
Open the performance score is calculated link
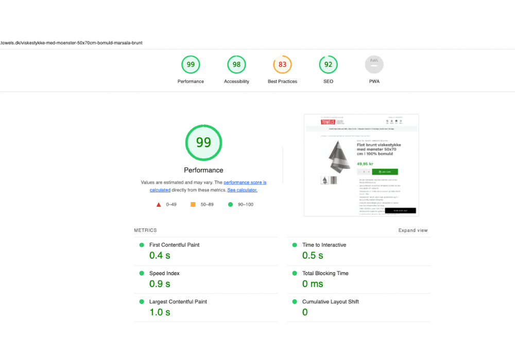245,182
